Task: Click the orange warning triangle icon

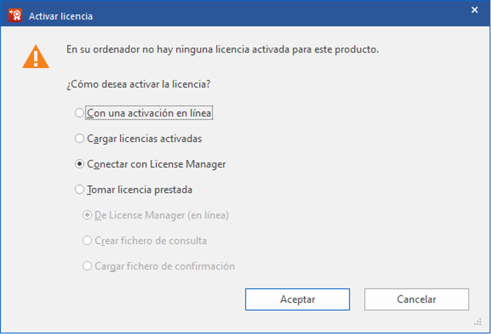Action: [x=35, y=56]
